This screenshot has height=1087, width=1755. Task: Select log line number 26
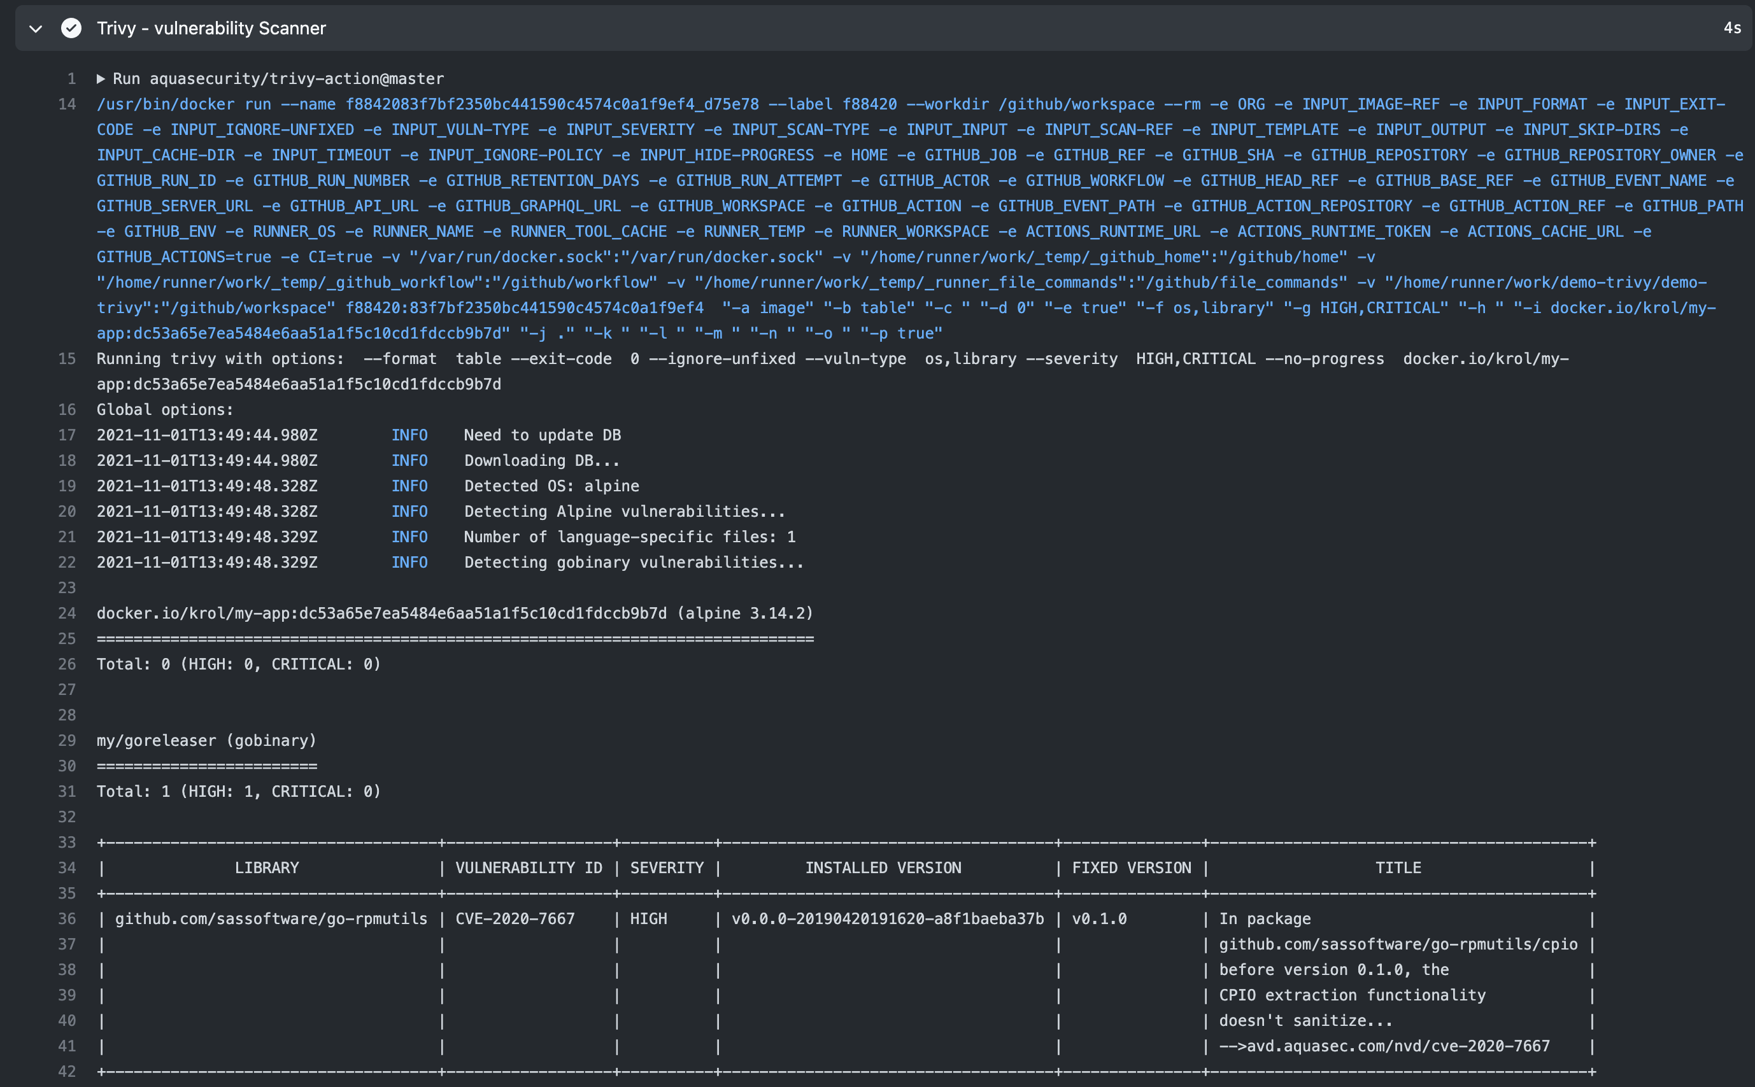[x=67, y=664]
